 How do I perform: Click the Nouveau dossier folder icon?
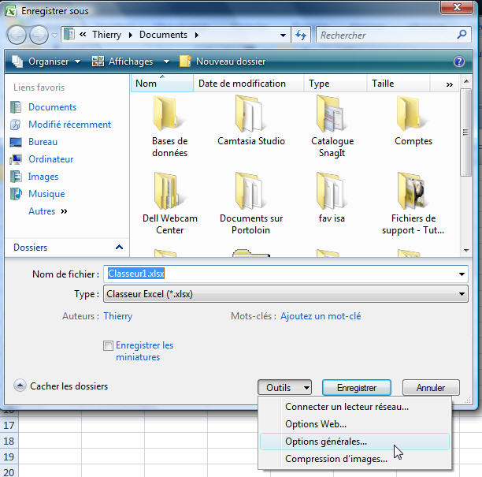pyautogui.click(x=185, y=61)
